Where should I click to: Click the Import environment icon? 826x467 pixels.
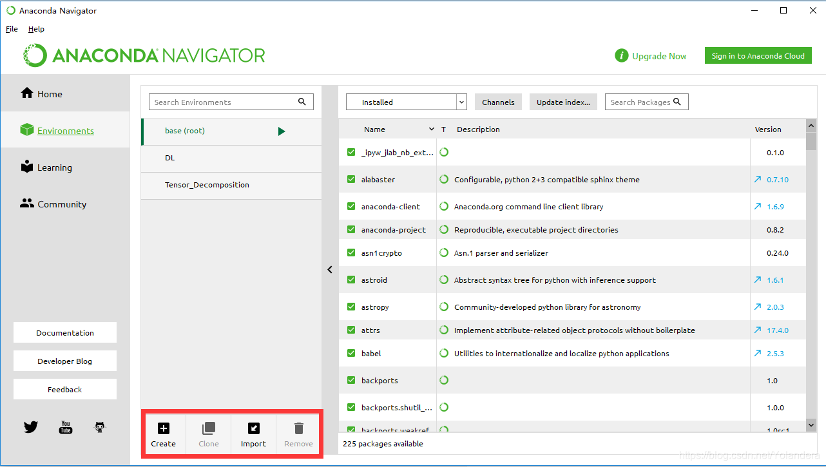point(253,428)
